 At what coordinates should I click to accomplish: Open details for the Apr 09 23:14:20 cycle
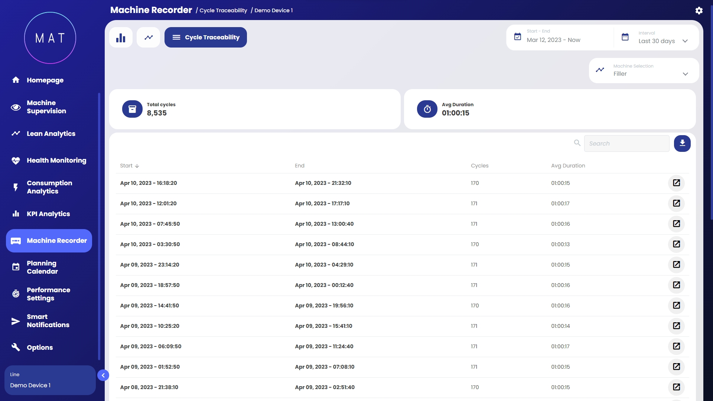676,265
